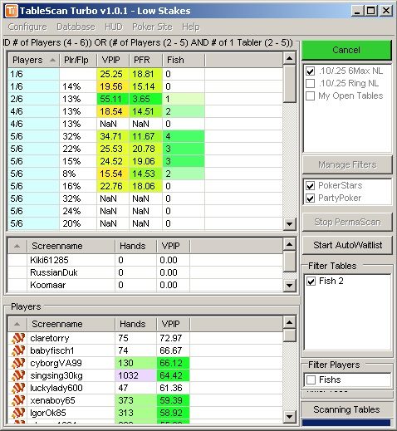397x431 pixels.
Task: Click the green Cancel button
Action: coord(346,50)
